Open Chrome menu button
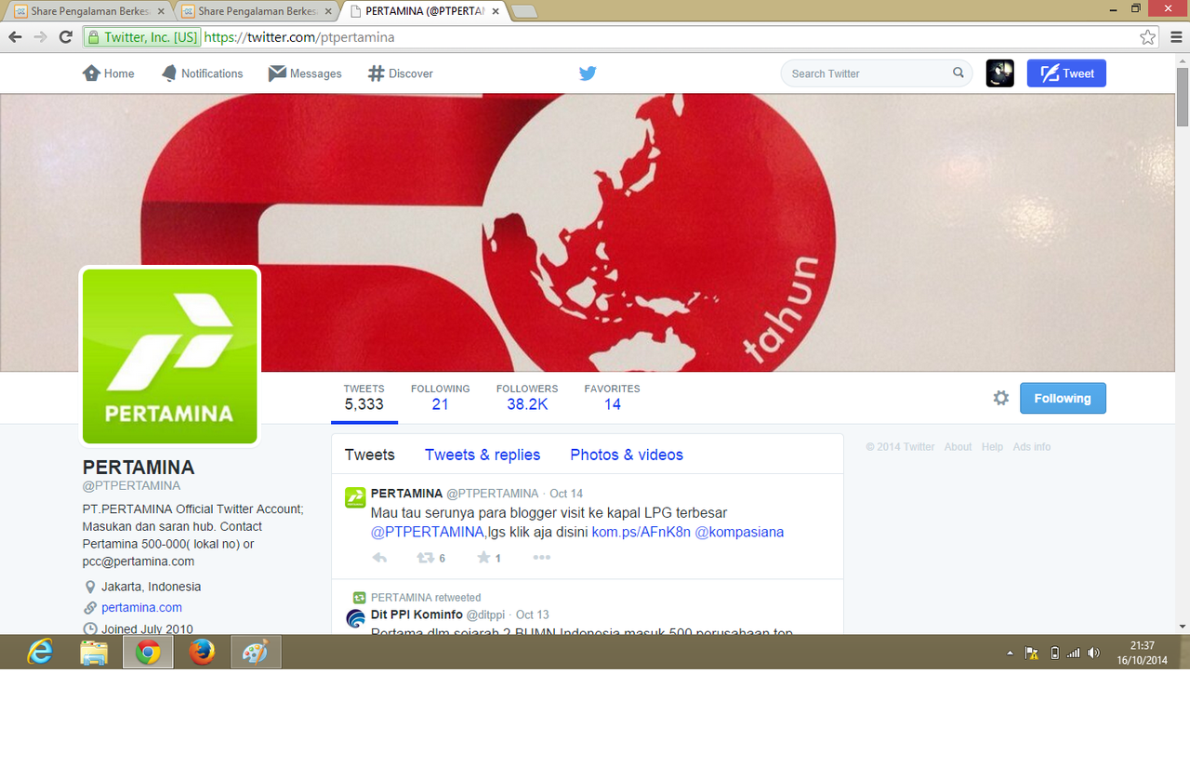Screen dimensions: 1190x766 pyautogui.click(x=1176, y=37)
